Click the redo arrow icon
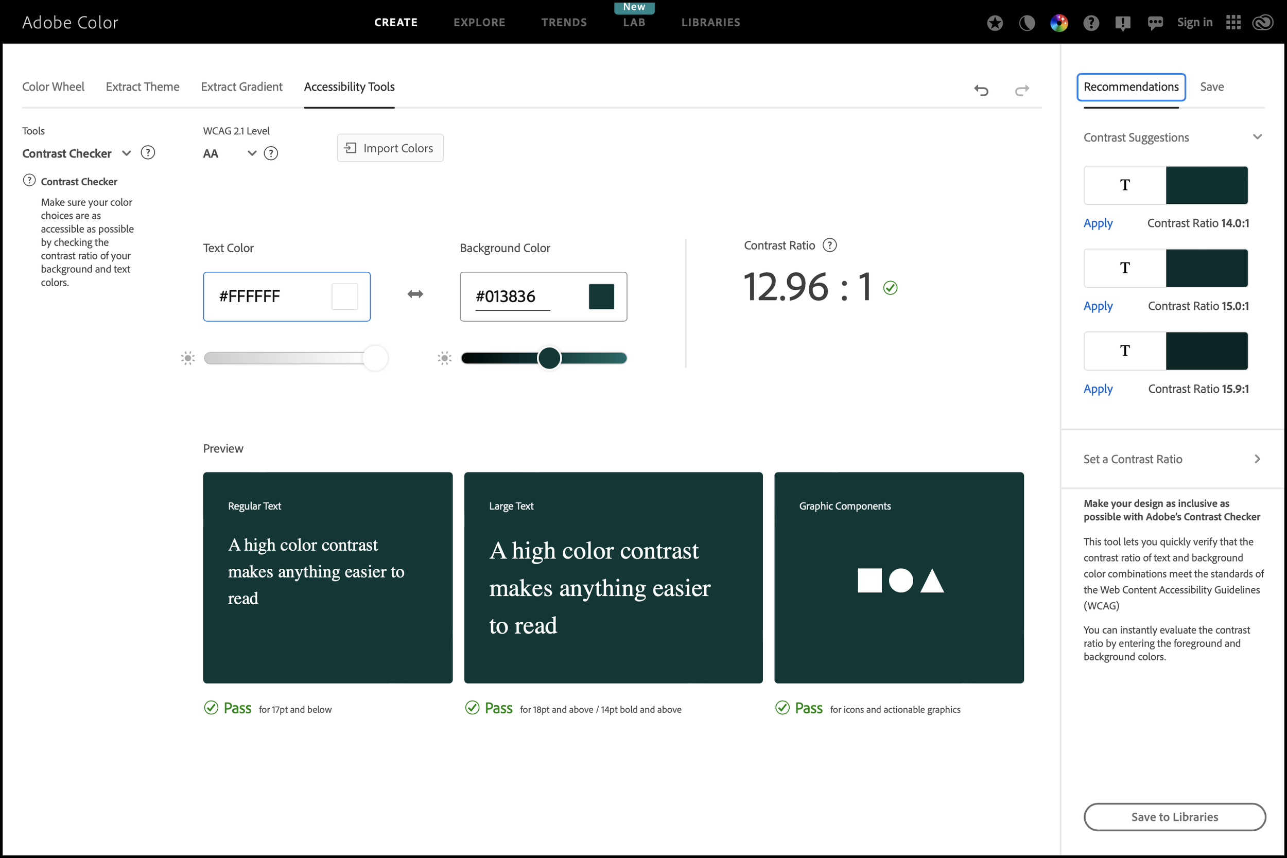The width and height of the screenshot is (1287, 858). point(1021,90)
